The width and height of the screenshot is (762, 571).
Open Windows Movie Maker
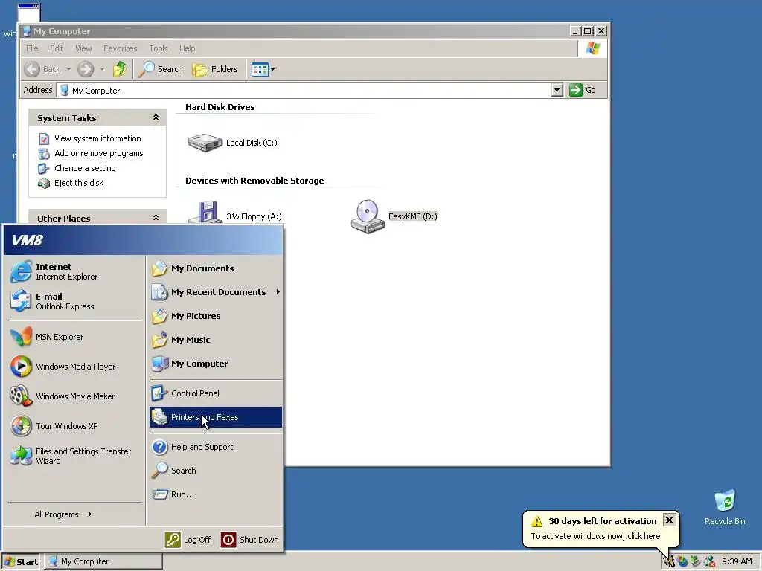click(75, 396)
